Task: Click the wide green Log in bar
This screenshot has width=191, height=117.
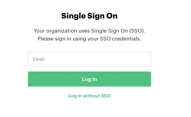Action: coord(89,79)
